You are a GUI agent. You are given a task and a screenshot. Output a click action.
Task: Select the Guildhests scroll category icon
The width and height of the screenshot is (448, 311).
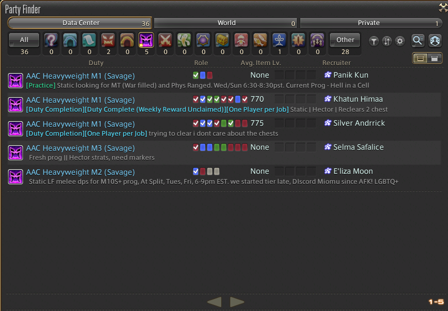pos(89,40)
